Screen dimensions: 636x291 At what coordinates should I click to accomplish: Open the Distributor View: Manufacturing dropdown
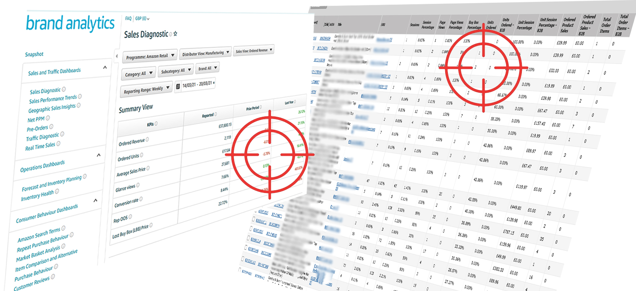[205, 53]
